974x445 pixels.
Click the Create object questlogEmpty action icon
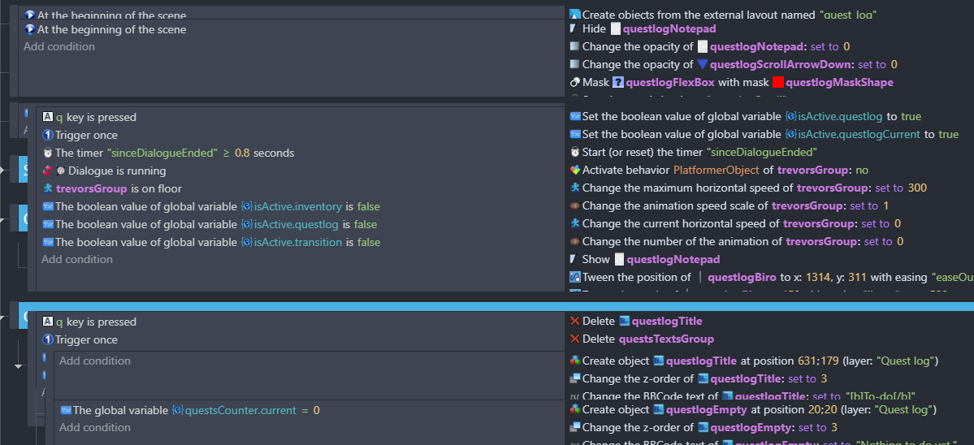(574, 409)
